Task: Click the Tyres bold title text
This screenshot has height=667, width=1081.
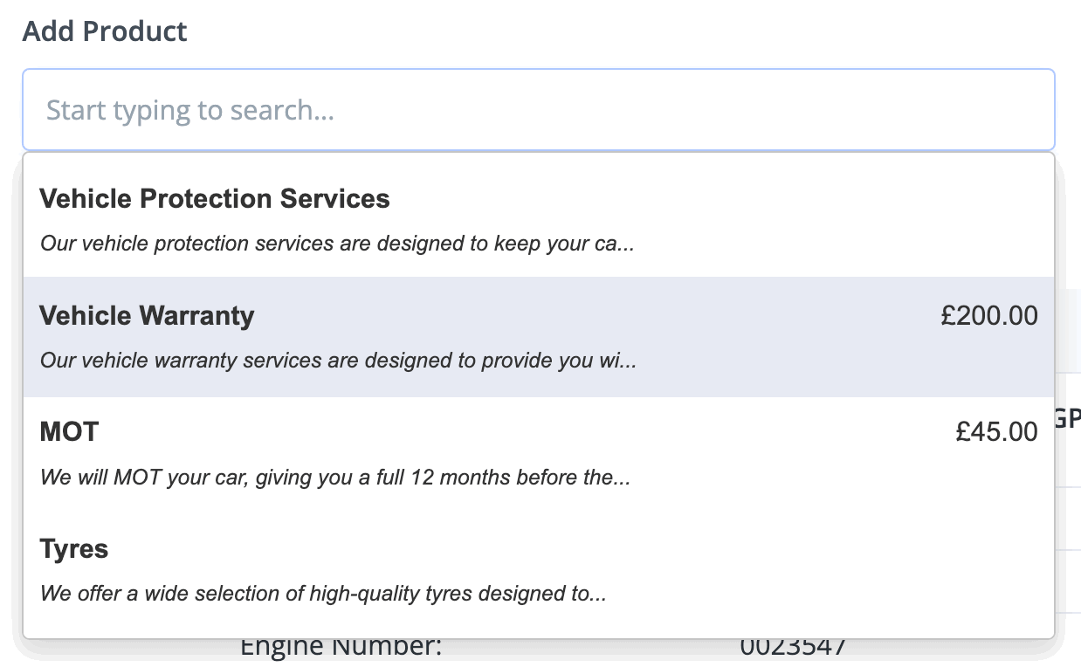Action: [x=74, y=549]
